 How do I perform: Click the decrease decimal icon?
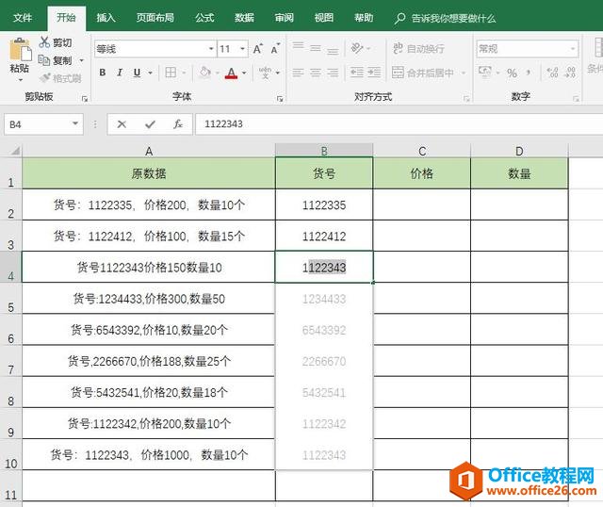click(570, 73)
